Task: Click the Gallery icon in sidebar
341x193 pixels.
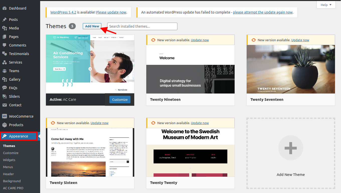Action: point(5,79)
